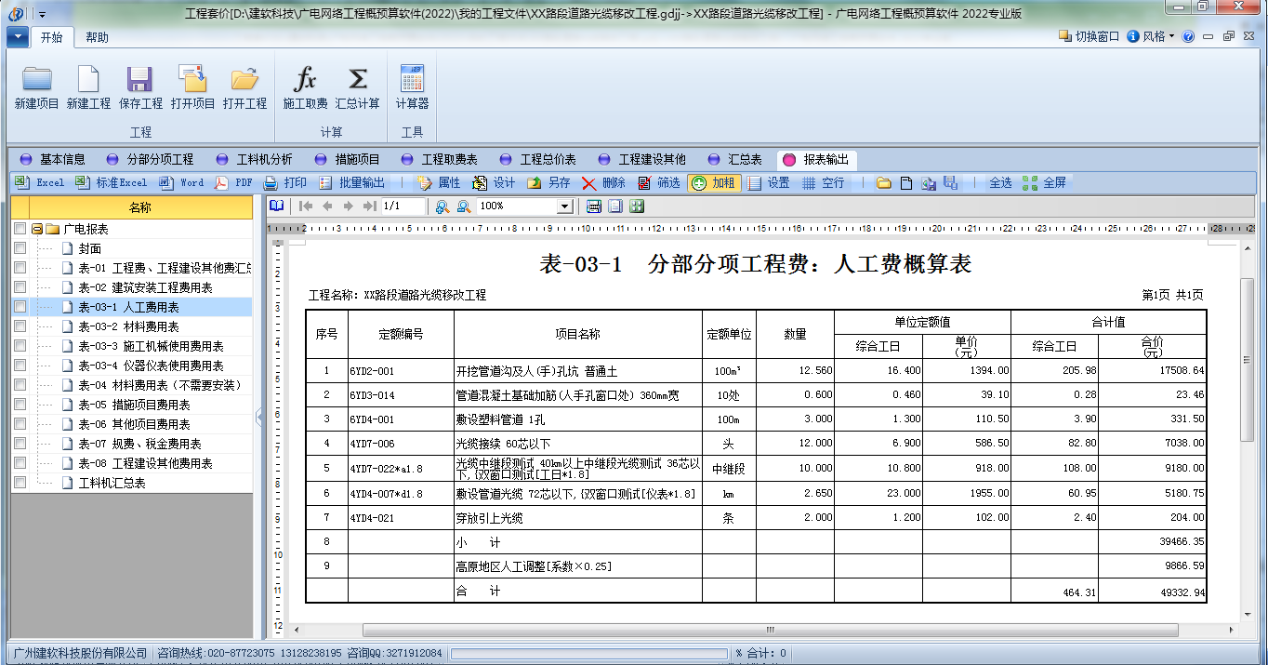Image resolution: width=1268 pixels, height=665 pixels.
Task: Click the open book icon in preview toolbar
Action: click(x=277, y=206)
